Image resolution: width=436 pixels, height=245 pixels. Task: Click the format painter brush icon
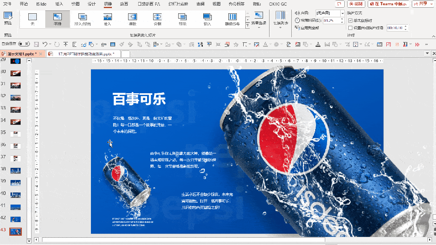[x=122, y=44]
